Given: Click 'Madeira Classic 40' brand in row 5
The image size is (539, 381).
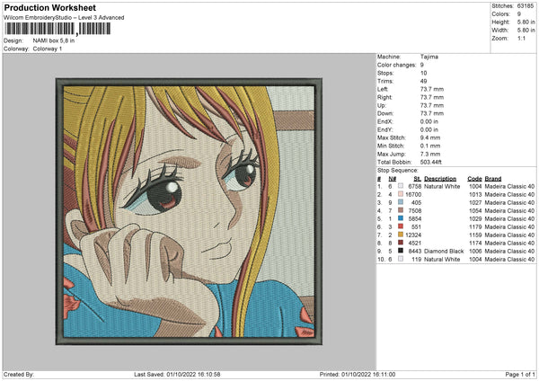Looking at the screenshot, I should pos(509,218).
